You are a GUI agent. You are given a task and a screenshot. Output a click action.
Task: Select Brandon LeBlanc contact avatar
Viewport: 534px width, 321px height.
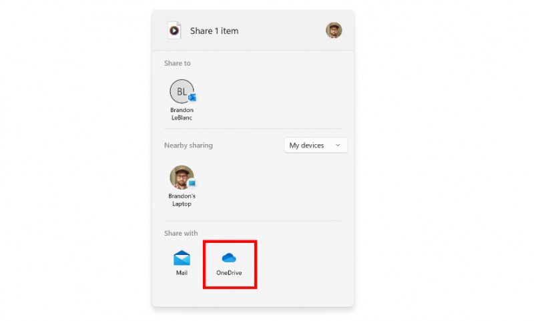(x=182, y=91)
